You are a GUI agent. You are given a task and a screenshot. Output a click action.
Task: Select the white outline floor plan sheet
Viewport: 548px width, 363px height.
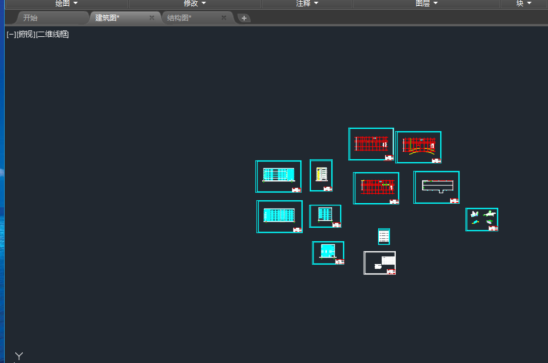click(436, 187)
